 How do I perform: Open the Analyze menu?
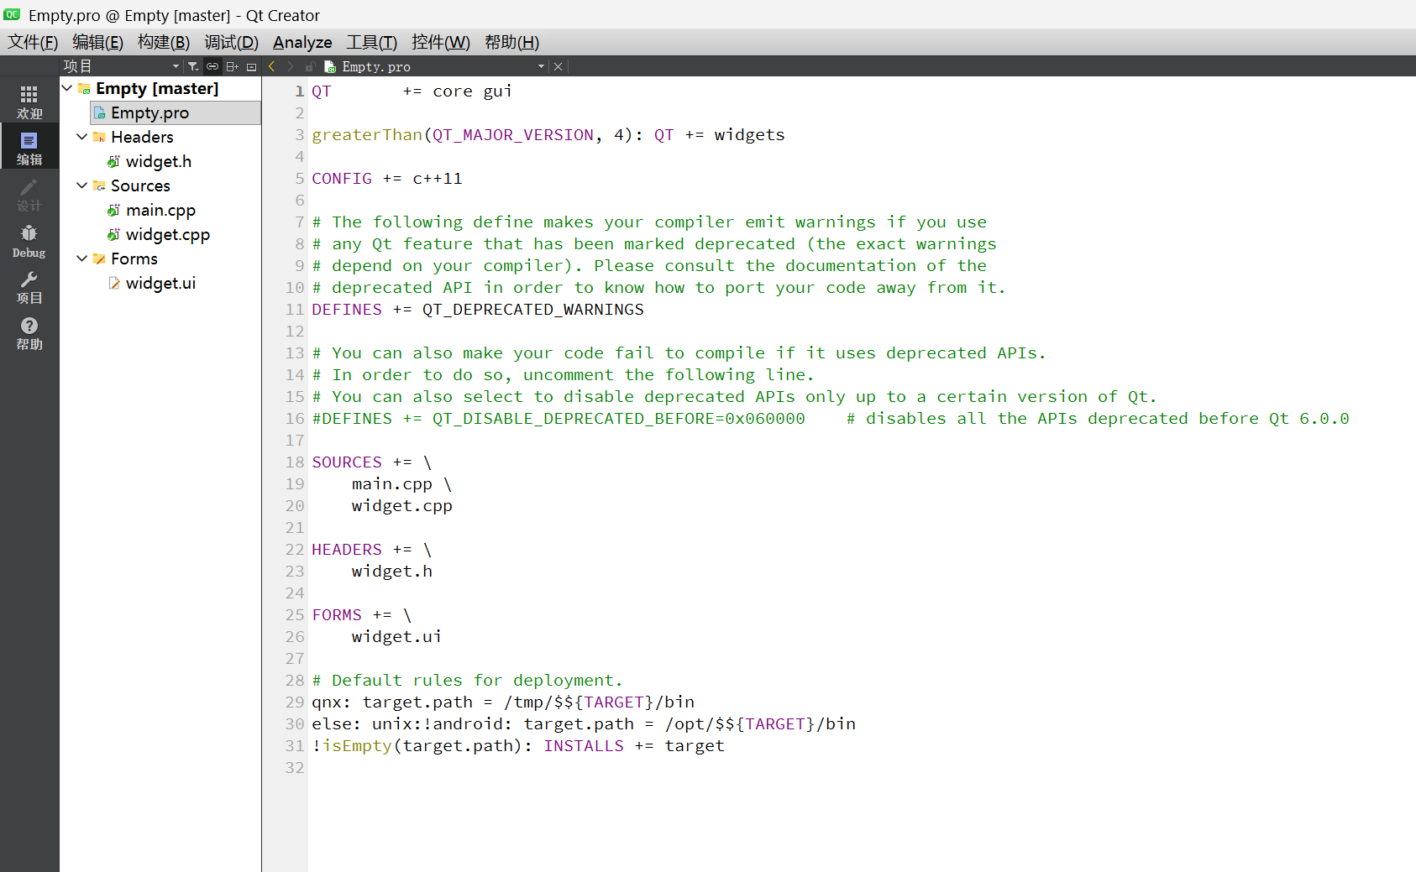302,42
